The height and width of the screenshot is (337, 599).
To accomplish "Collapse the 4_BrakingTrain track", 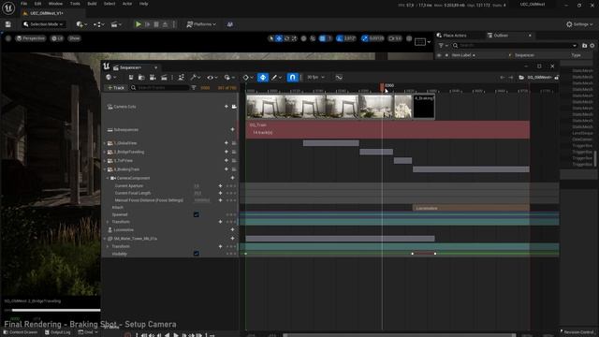I will pyautogui.click(x=105, y=169).
